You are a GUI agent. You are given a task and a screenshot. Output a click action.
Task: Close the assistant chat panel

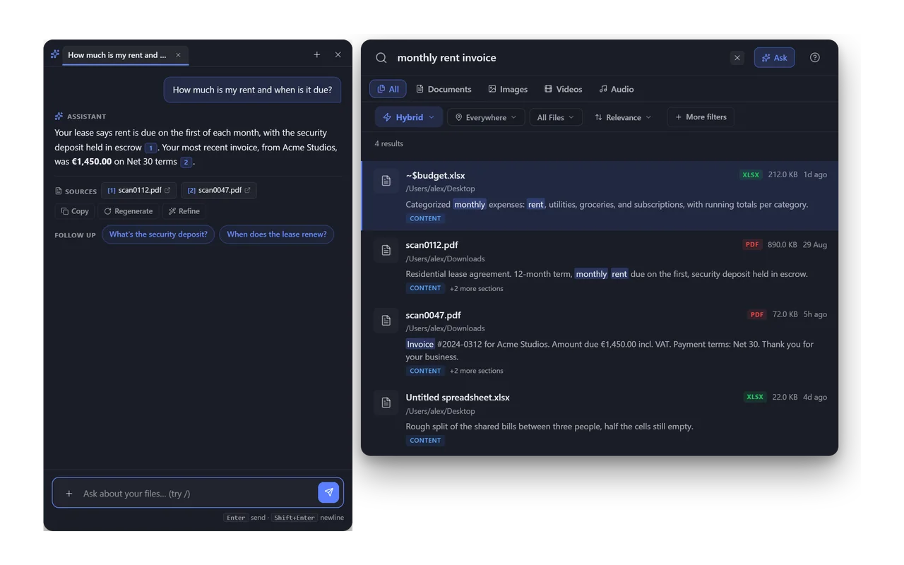[338, 54]
